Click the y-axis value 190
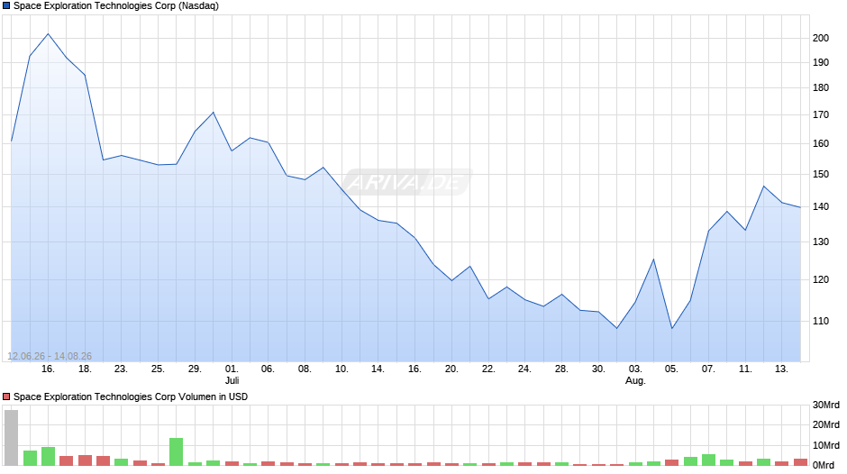Screen dimensions: 847x474 pos(821,63)
